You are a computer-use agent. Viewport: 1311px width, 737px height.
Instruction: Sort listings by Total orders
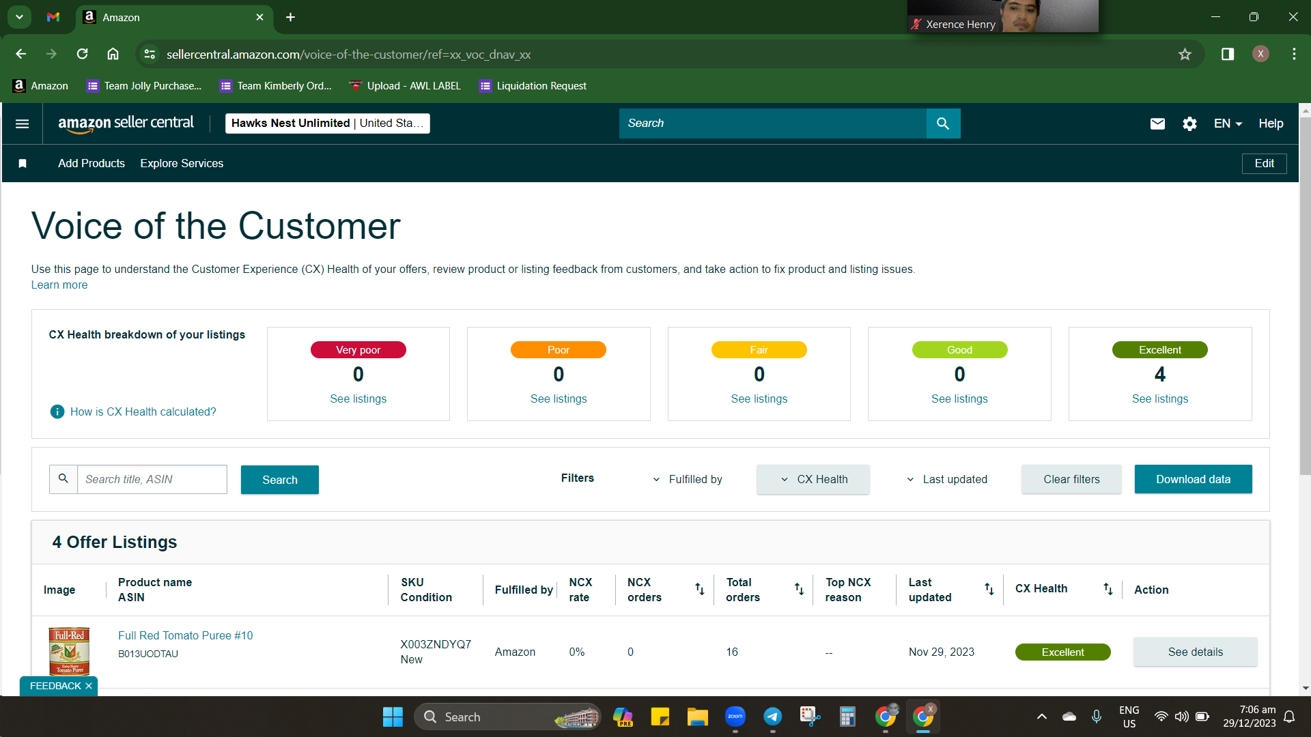[x=799, y=589]
